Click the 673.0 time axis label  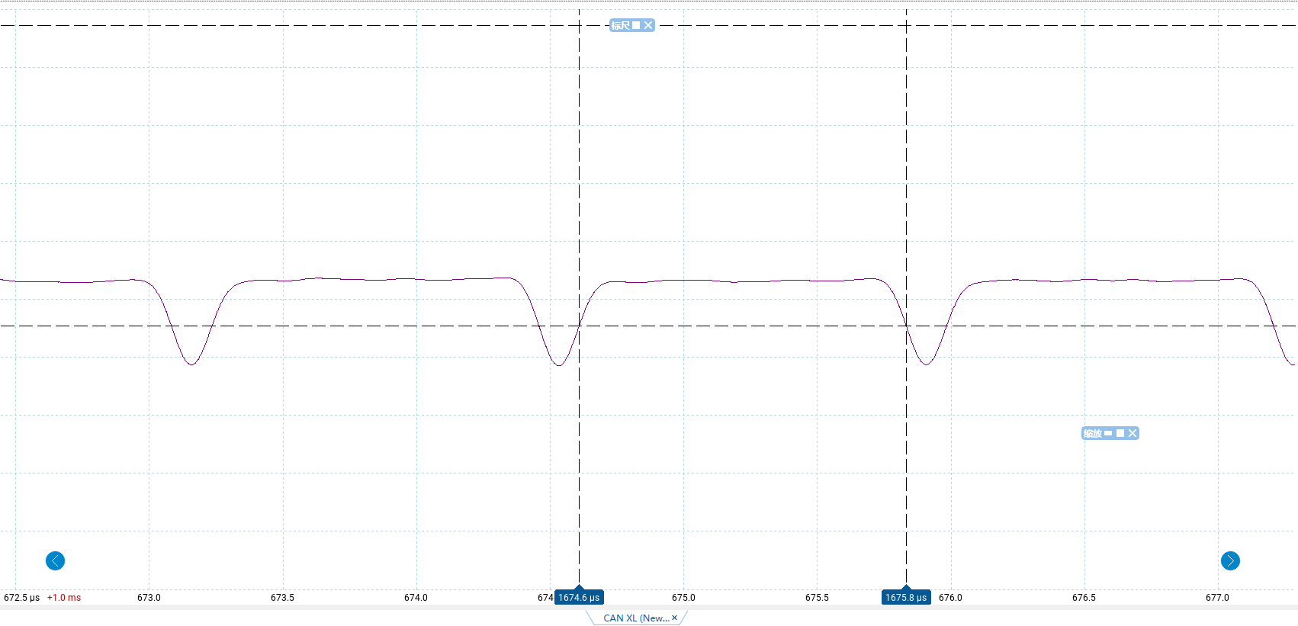point(149,598)
